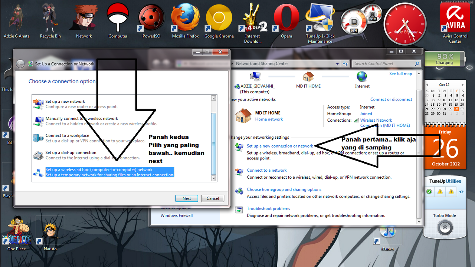The width and height of the screenshot is (475, 267).
Task: Select Manually connect to a wireless network
Action: click(121, 121)
